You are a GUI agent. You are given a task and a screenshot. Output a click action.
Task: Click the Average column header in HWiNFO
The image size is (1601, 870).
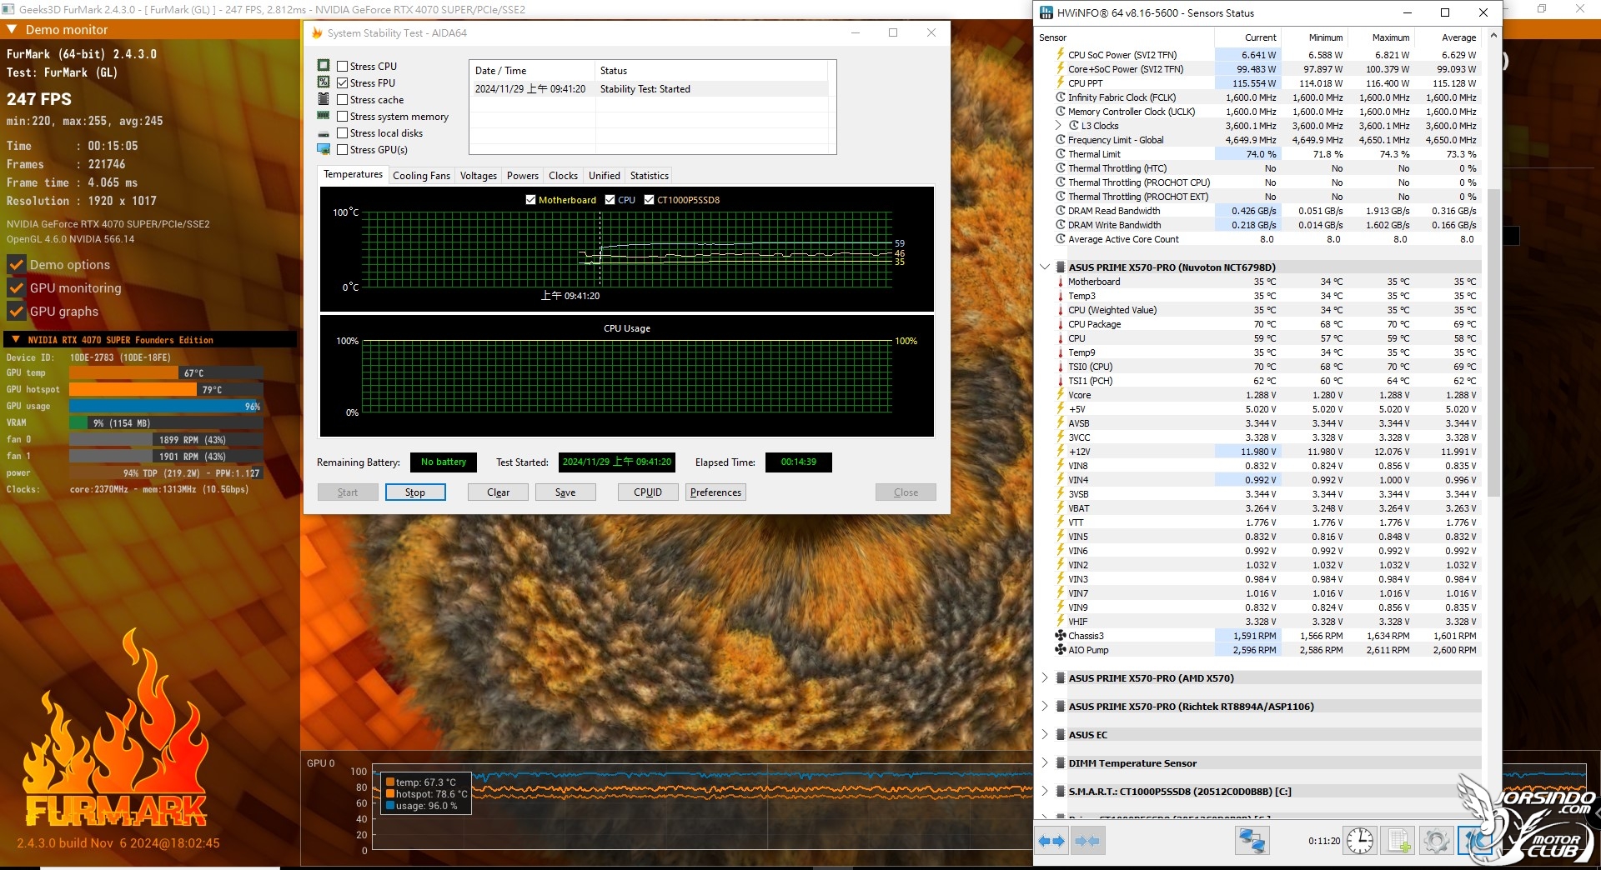[1448, 37]
